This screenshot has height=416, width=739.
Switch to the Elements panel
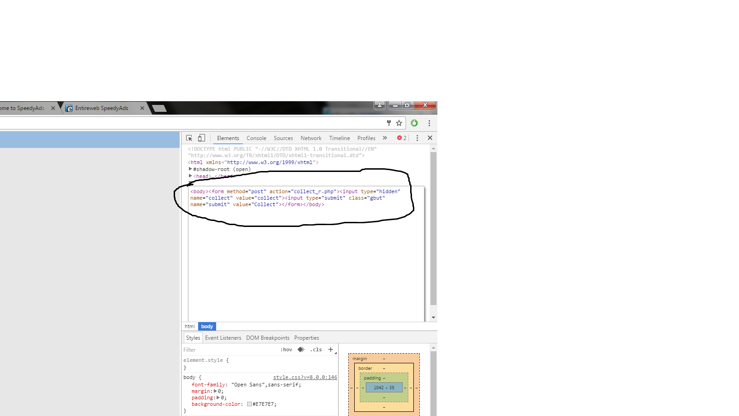coord(228,138)
